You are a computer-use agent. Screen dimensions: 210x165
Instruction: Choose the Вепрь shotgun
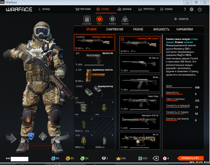[140, 83]
